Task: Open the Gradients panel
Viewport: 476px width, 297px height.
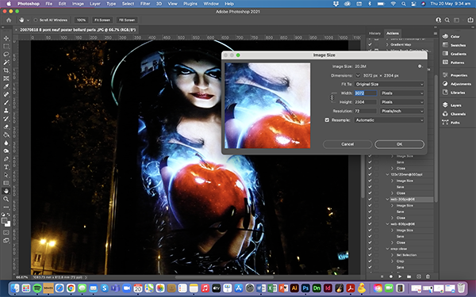Action: (x=454, y=54)
